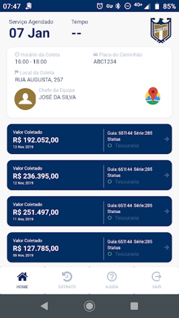Tap the Sair logout icon

pos(156,277)
